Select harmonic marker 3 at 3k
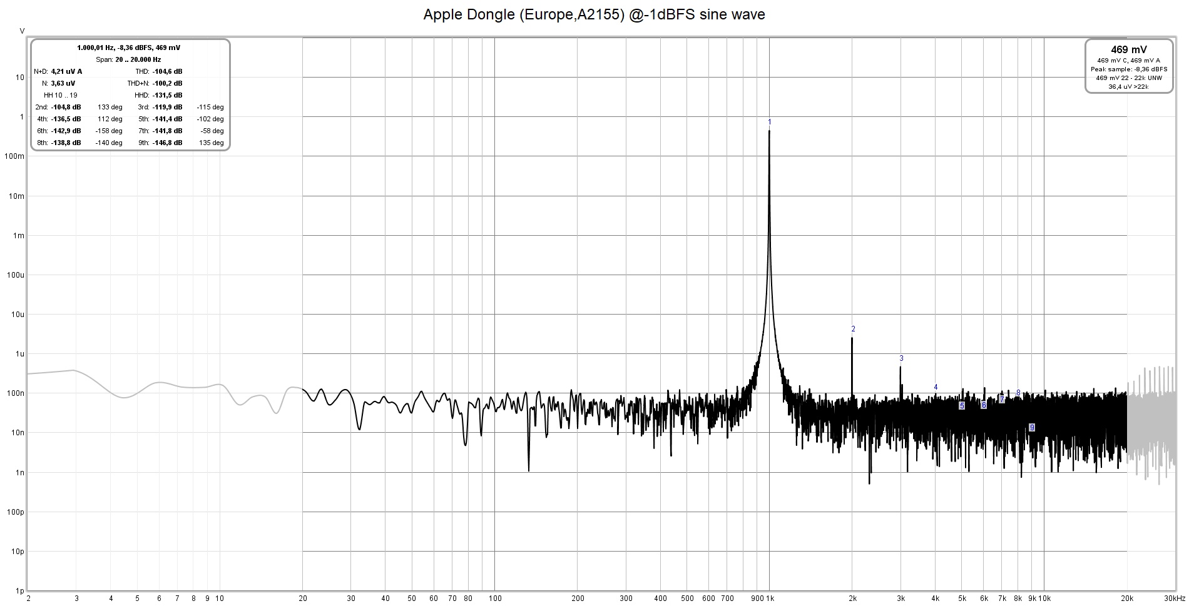 pos(901,358)
